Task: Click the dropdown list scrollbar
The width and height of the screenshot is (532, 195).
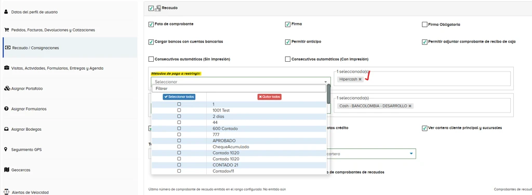Action: pos(328,94)
